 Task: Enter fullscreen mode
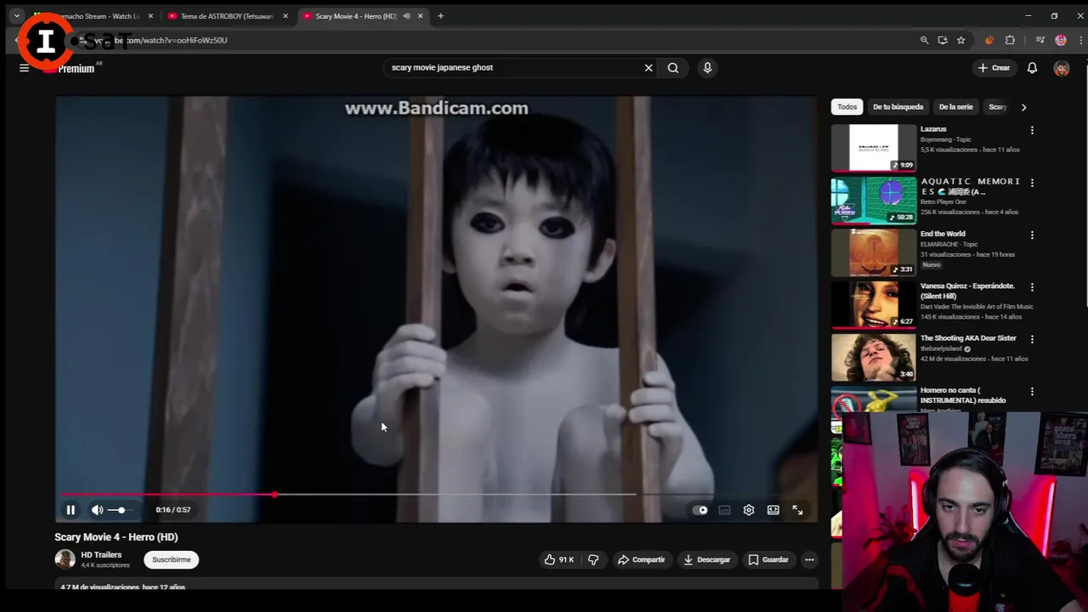pos(797,510)
